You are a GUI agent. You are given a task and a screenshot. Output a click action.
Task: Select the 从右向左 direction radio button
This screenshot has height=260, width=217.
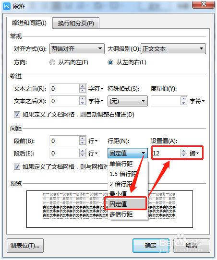[x=52, y=62]
